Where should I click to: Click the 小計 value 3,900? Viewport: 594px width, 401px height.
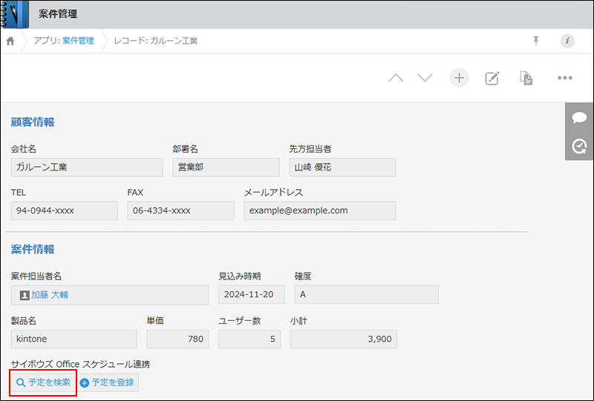[x=344, y=339]
